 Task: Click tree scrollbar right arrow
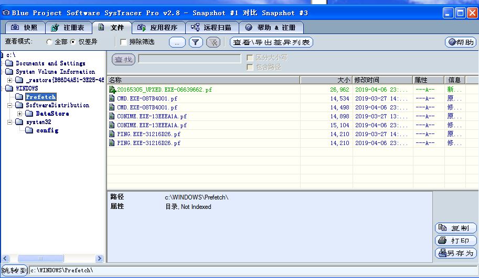click(x=99, y=259)
